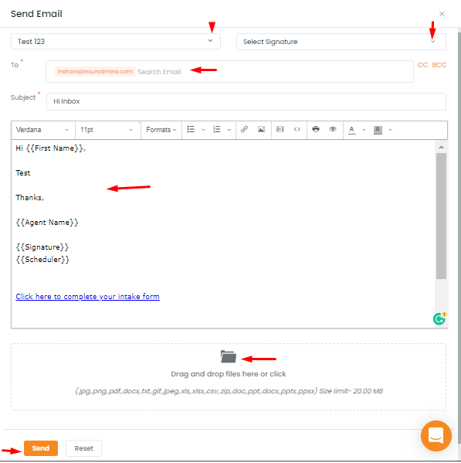Click the folder icon to upload files
The height and width of the screenshot is (463, 461).
tap(229, 356)
